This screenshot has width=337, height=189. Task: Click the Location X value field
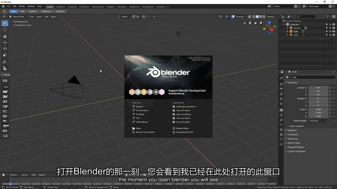click(x=318, y=88)
